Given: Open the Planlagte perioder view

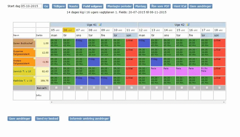Looking at the screenshot, I should (x=119, y=6).
